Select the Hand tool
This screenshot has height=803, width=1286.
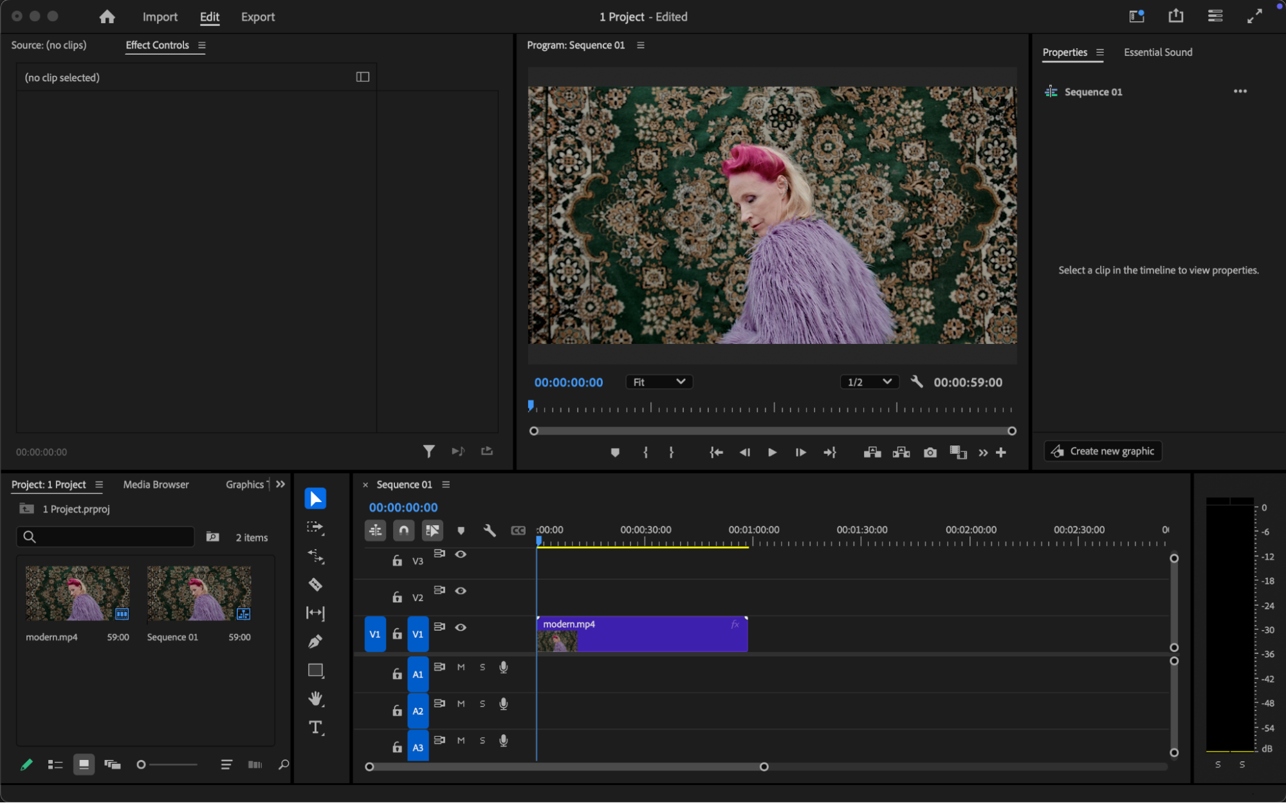[315, 698]
